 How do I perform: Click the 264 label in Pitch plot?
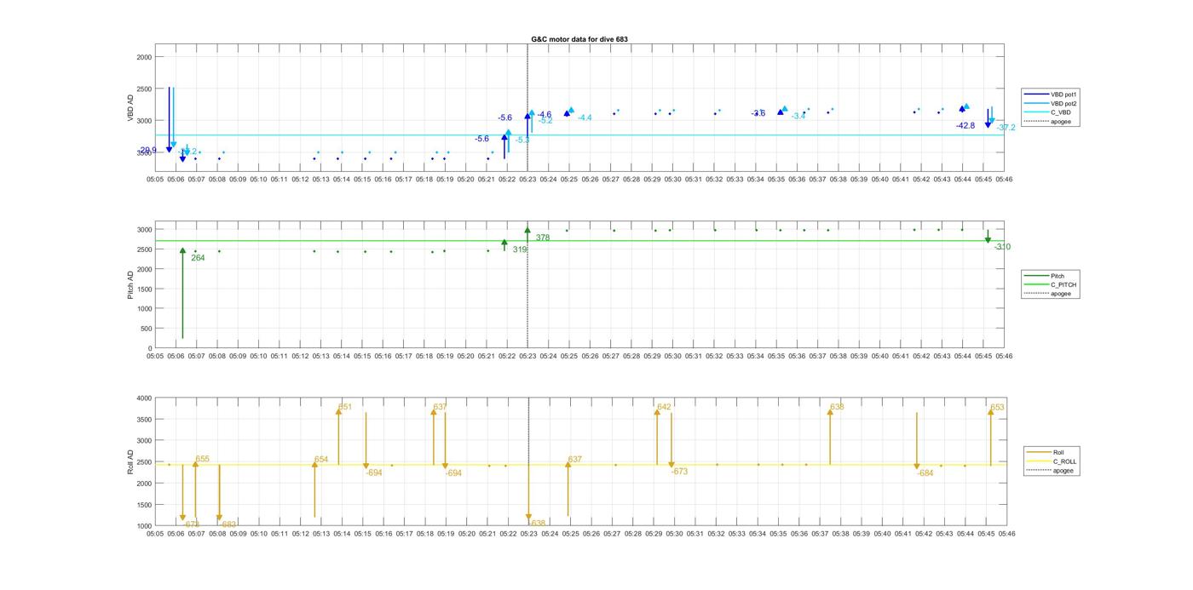198,257
